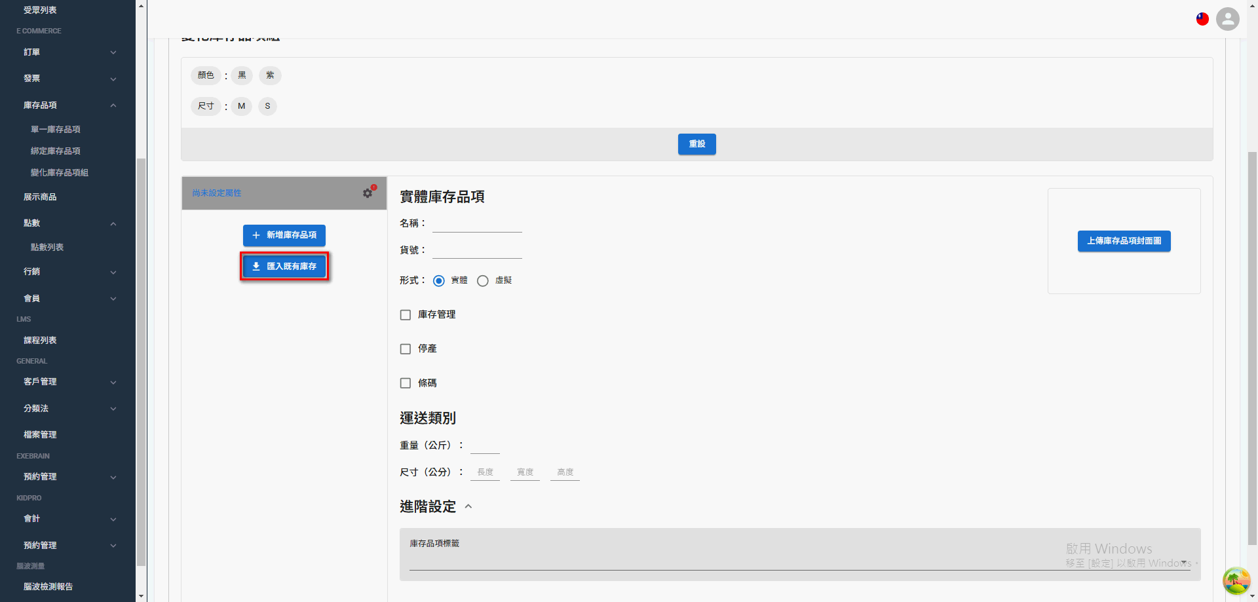
Task: Open 課程列表 in sidebar
Action: 40,341
